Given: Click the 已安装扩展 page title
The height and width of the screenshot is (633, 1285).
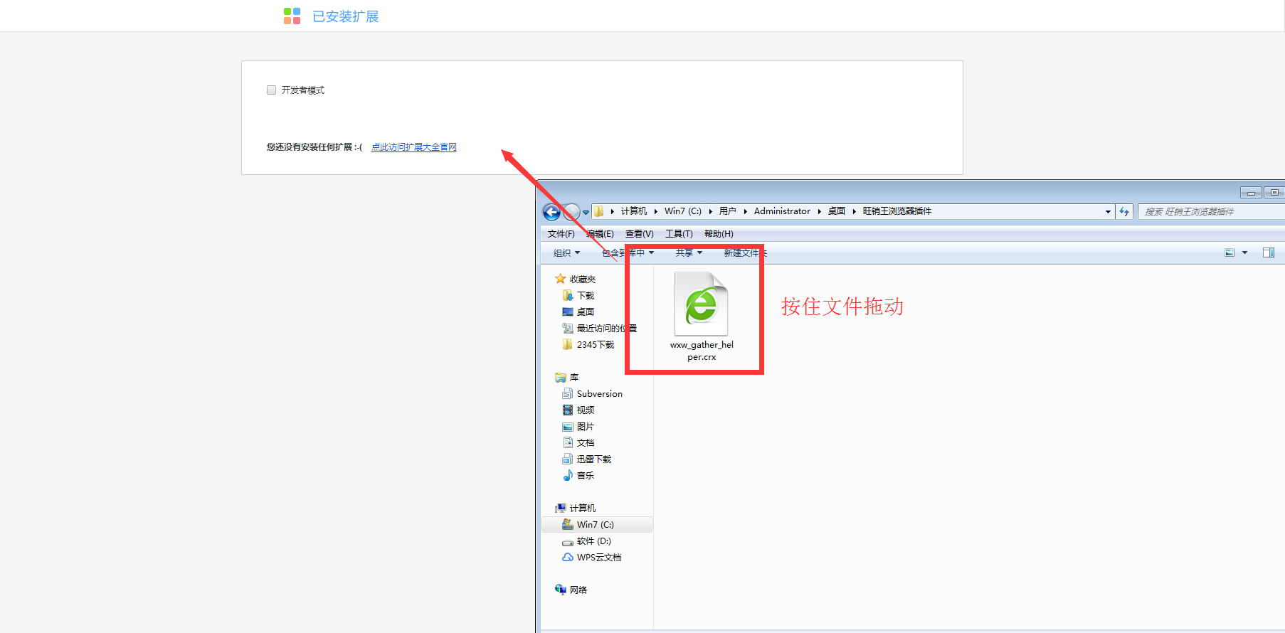Looking at the screenshot, I should coord(346,16).
